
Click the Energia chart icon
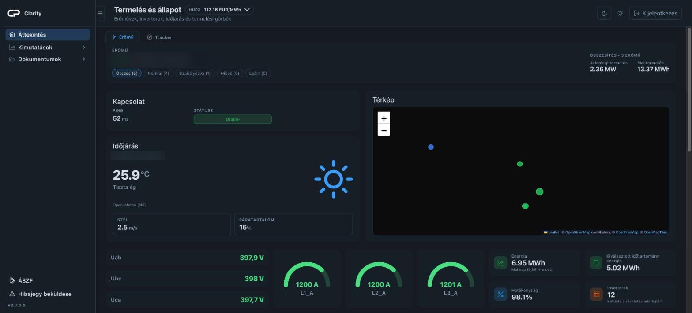point(500,263)
